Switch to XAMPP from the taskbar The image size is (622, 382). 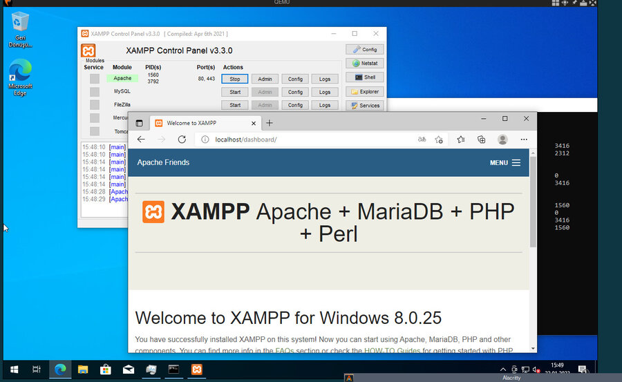197,370
